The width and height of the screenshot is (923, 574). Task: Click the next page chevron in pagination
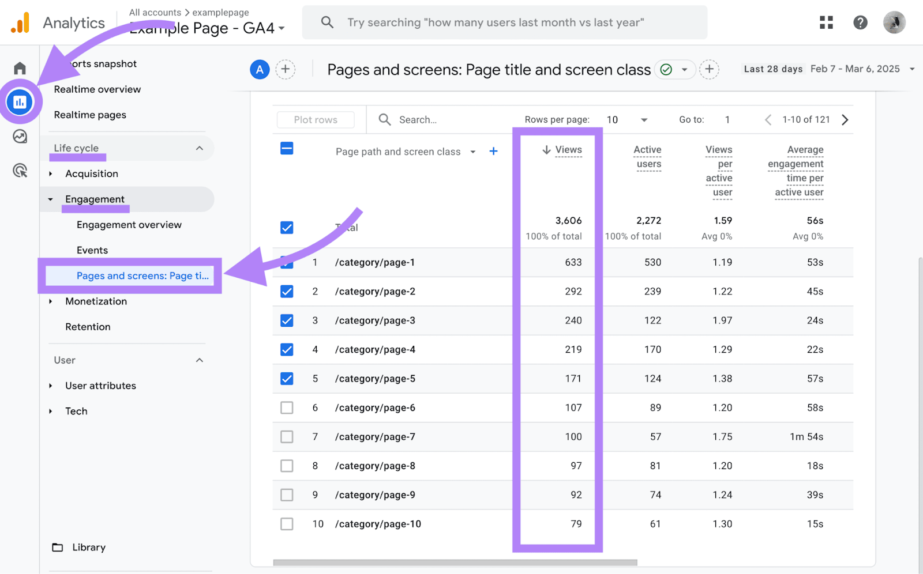845,119
